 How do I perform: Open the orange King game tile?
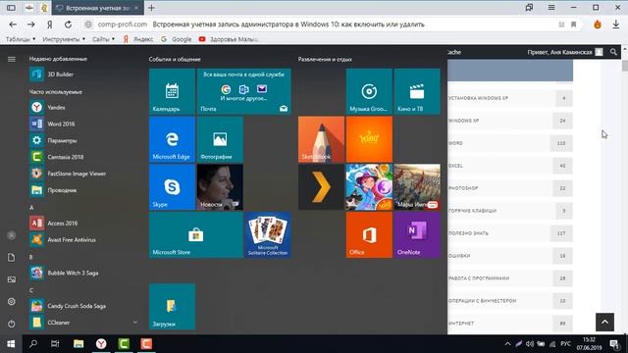pyautogui.click(x=369, y=139)
